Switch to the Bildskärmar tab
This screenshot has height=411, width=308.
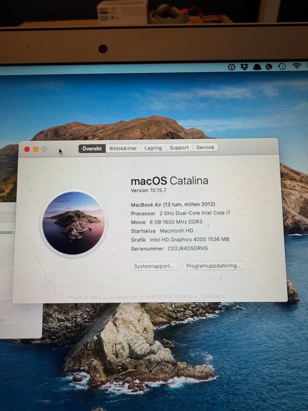point(123,148)
